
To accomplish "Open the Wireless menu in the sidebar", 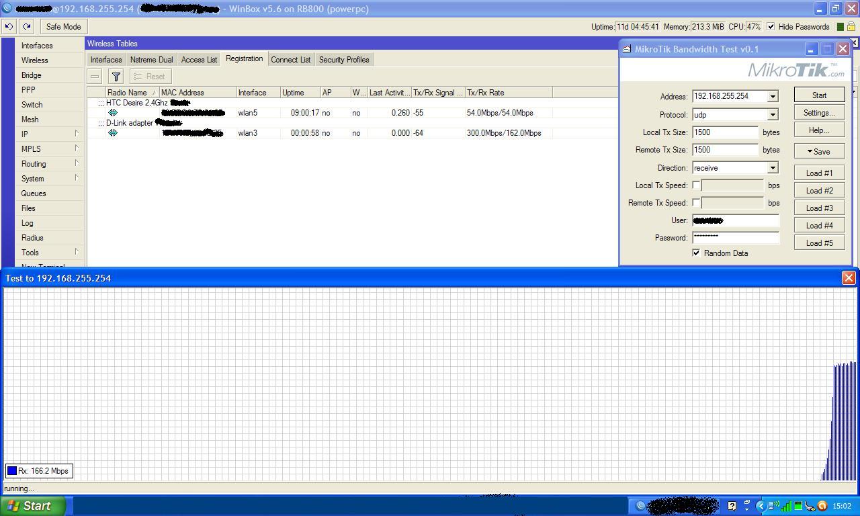I will click(34, 60).
